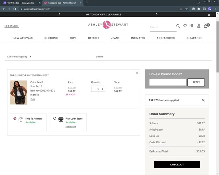Open the wishlist heart icon

[x=185, y=26]
